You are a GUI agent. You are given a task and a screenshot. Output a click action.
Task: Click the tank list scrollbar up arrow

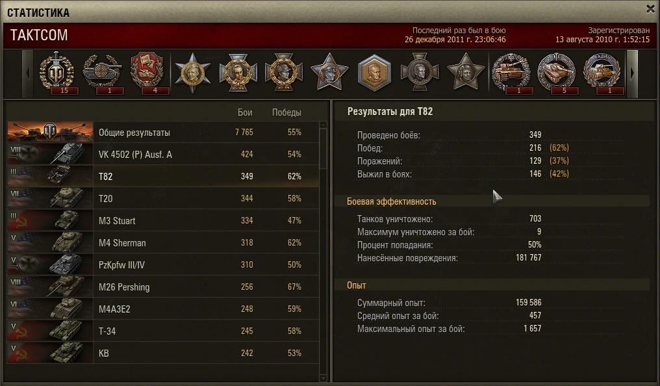pyautogui.click(x=324, y=125)
